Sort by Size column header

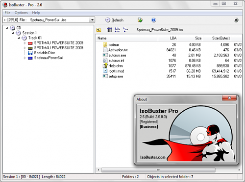[x=191, y=38]
